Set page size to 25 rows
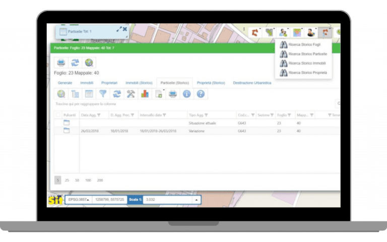 click(67, 180)
